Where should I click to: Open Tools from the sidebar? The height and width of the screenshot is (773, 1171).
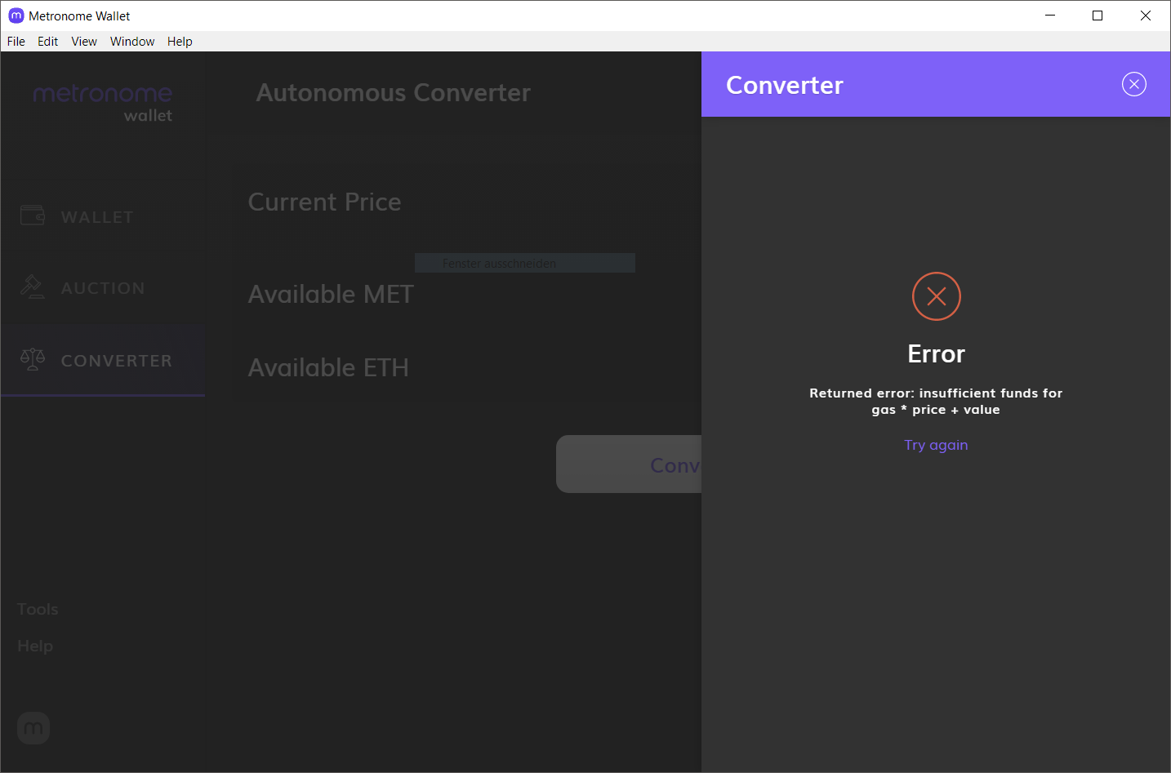(x=37, y=608)
